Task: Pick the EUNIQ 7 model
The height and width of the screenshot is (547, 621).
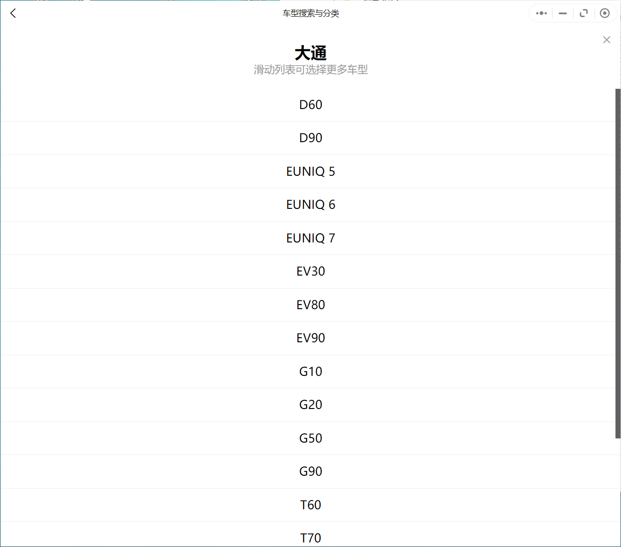Action: [311, 238]
